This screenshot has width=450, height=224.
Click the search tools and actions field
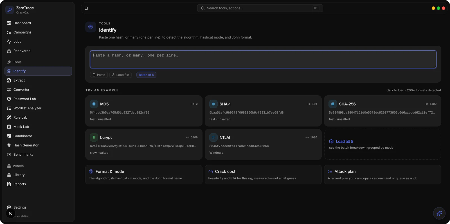pyautogui.click(x=260, y=8)
